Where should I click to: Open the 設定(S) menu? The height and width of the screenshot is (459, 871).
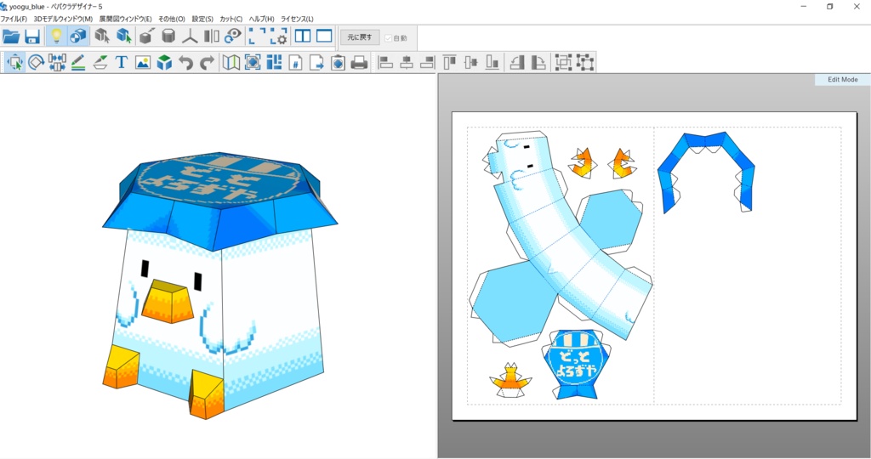tap(202, 19)
